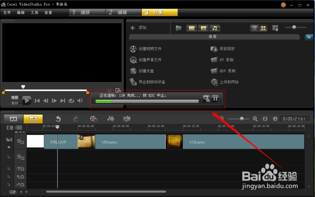Expand the ripple editing options arrow
The image size is (315, 197).
coord(9,147)
